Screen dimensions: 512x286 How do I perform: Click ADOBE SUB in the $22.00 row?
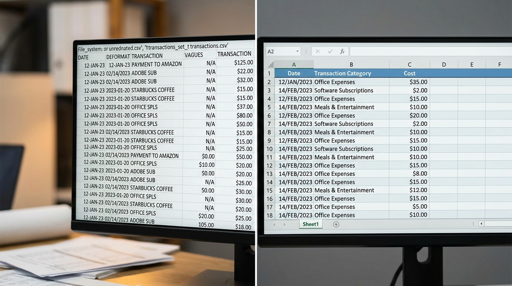[144, 73]
